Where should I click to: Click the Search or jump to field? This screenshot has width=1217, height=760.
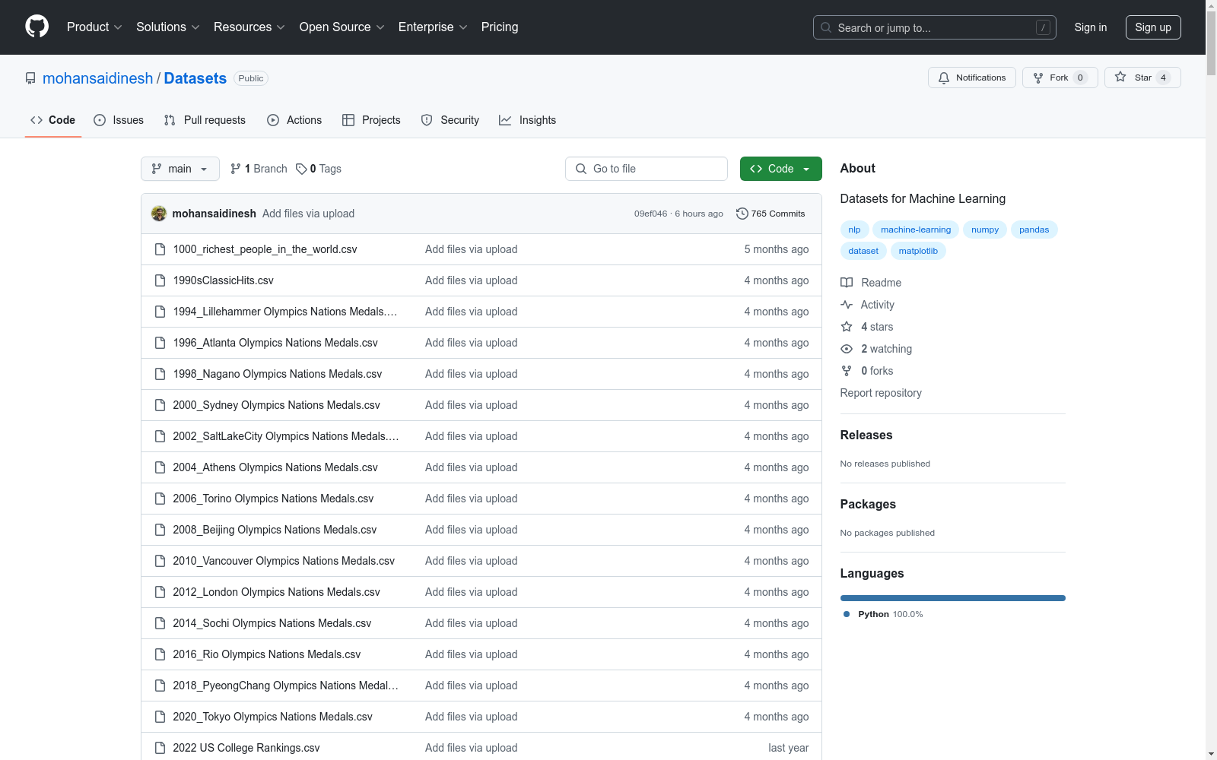tap(935, 27)
